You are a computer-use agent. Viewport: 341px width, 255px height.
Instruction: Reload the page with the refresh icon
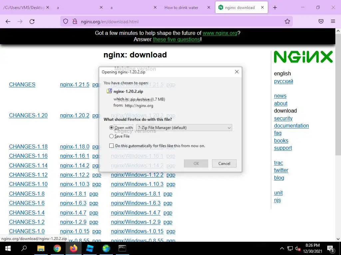point(32,22)
